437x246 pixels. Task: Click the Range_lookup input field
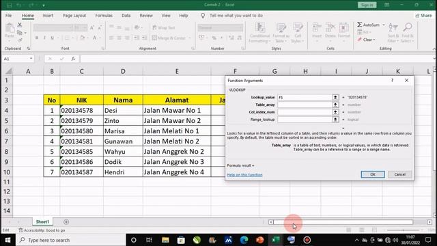[x=305, y=120]
